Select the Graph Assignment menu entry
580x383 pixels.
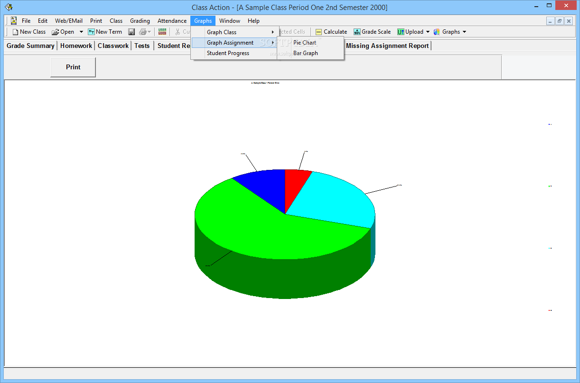pyautogui.click(x=234, y=43)
